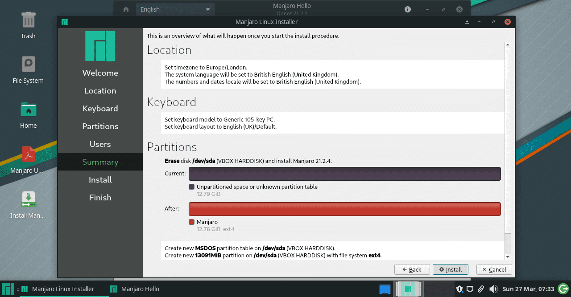Open the Home folder desktop icon
571x297 pixels.
pos(28,110)
